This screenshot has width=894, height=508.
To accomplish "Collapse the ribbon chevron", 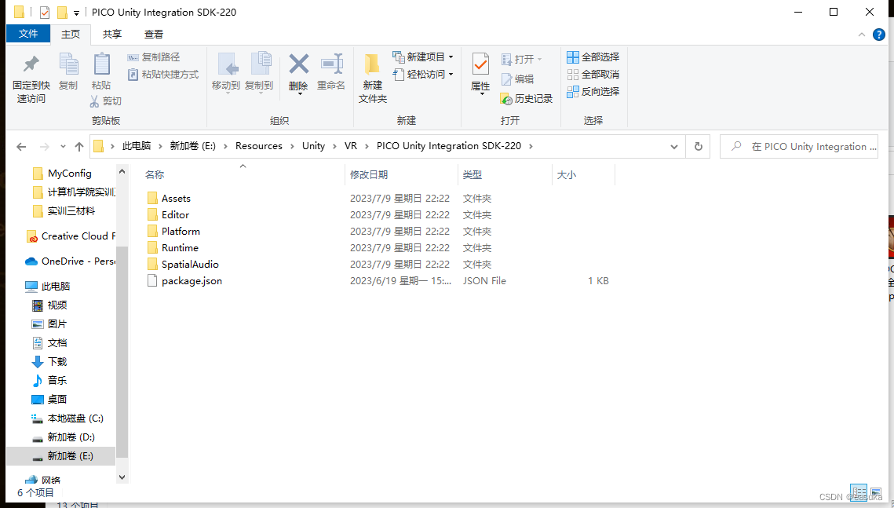I will (862, 35).
